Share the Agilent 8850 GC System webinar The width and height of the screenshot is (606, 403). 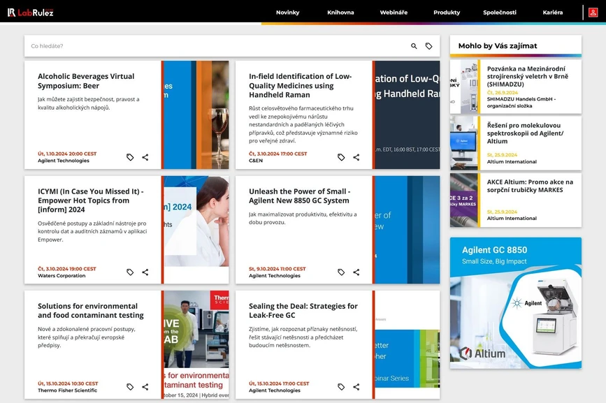(x=356, y=272)
